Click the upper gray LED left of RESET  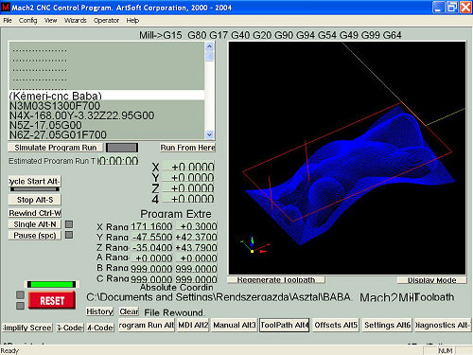pyautogui.click(x=20, y=294)
